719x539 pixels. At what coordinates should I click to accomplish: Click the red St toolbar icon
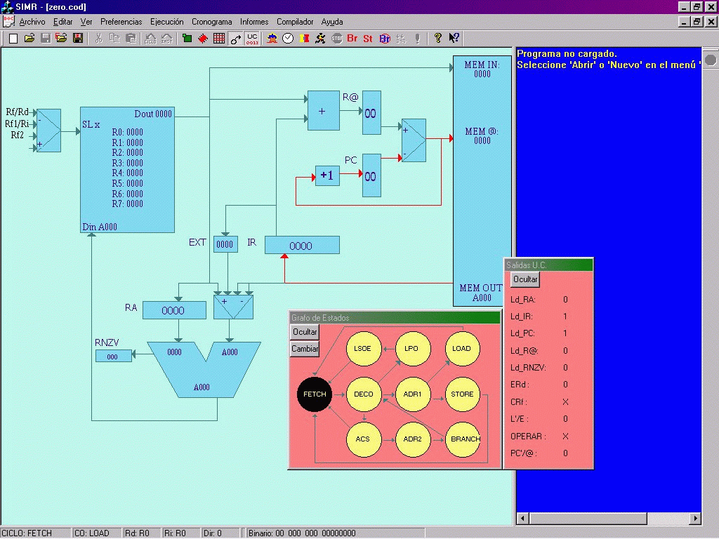(368, 38)
